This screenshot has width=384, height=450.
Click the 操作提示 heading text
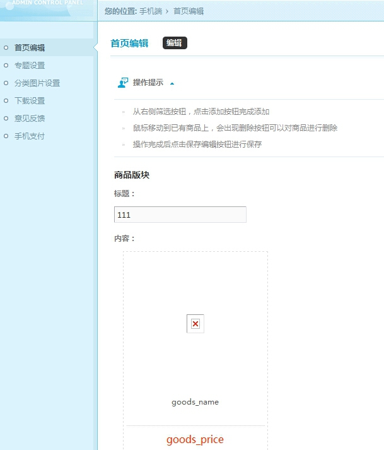pos(148,83)
